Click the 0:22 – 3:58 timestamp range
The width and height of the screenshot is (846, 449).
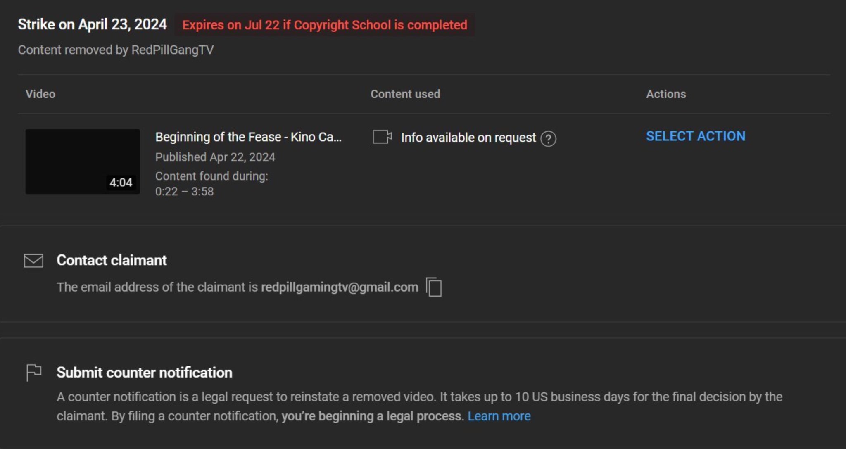[x=184, y=192]
